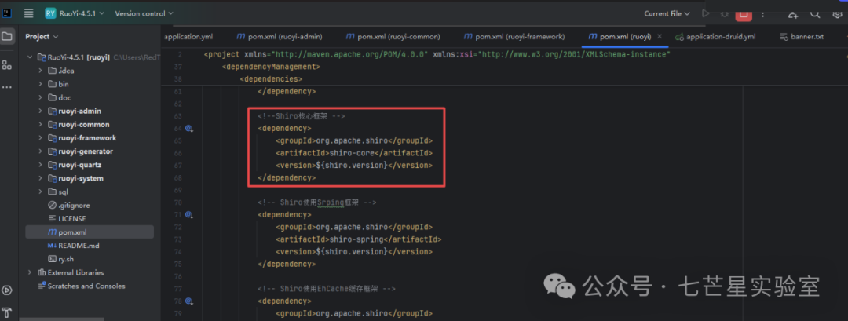Switch to banner.txt tab
The image size is (848, 321).
(802, 37)
